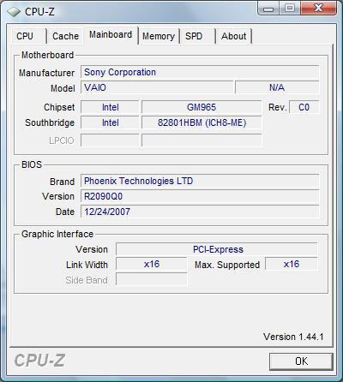Click the Southbridge 82801HBM (ICH8-ME) field

pos(202,123)
